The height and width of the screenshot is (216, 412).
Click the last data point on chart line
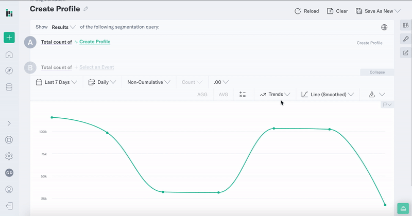[x=385, y=205]
